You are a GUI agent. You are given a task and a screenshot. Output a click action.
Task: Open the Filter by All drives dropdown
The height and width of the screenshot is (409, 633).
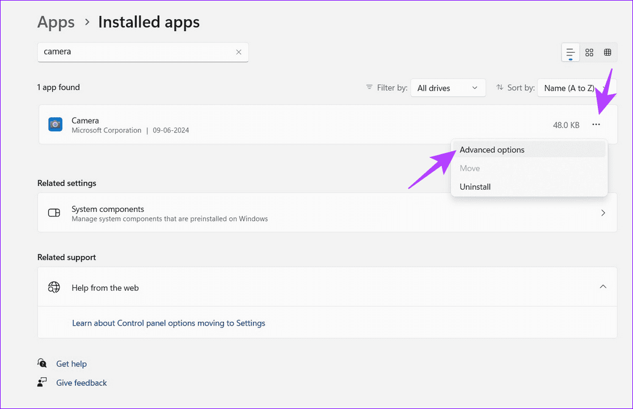[448, 88]
